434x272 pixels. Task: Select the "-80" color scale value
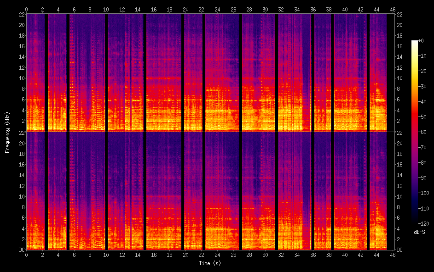coord(422,162)
